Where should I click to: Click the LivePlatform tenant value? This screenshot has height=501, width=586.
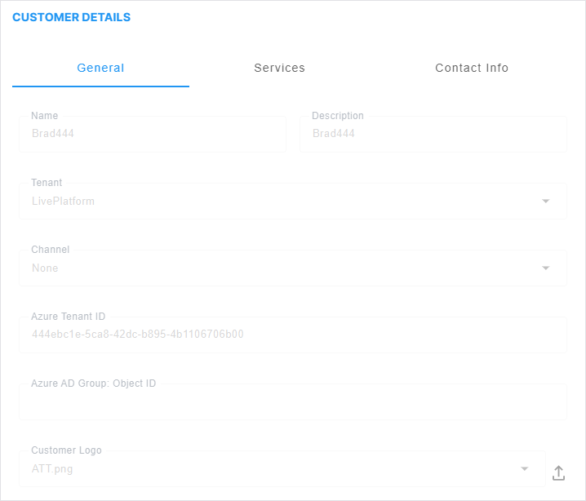pyautogui.click(x=64, y=202)
